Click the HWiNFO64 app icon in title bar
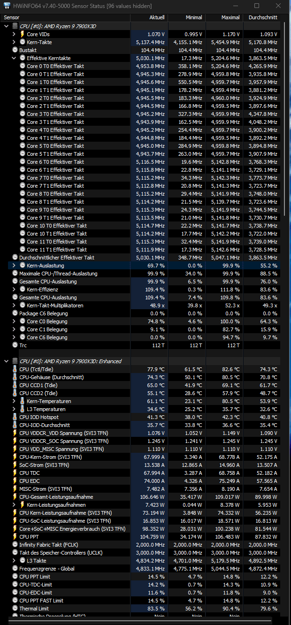Image resolution: width=291 pixels, height=625 pixels. [6, 6]
